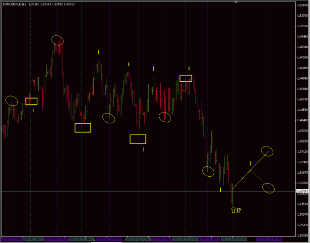The height and width of the screenshot is (243, 310).
Task: Click the 1.46090 price scale label
Action: pyautogui.click(x=303, y=68)
